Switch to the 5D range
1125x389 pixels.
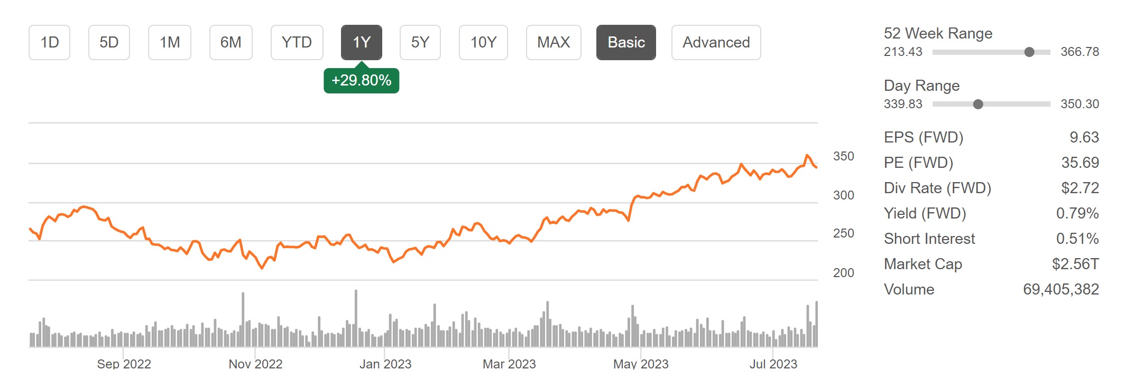[x=109, y=42]
